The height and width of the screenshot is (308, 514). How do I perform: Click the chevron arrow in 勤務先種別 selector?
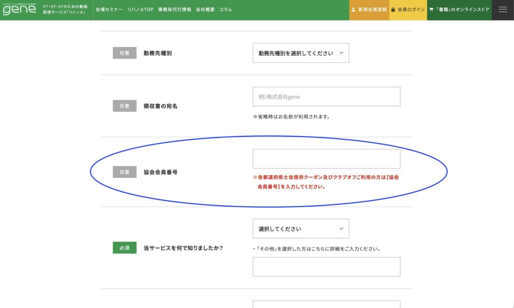(342, 53)
